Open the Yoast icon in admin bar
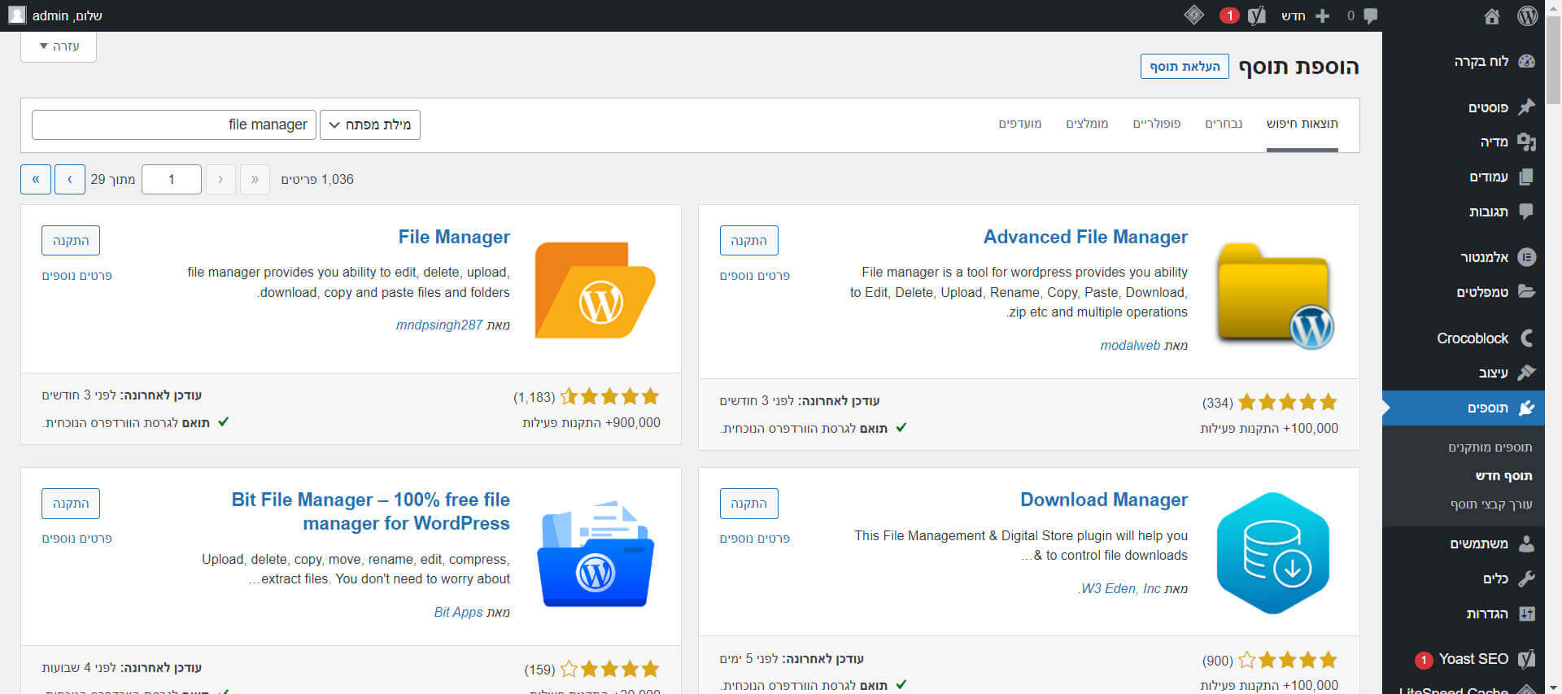 [x=1257, y=15]
